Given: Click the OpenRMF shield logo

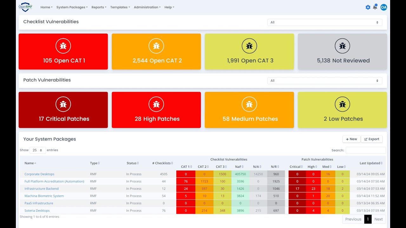Looking at the screenshot, I should coord(25,7).
